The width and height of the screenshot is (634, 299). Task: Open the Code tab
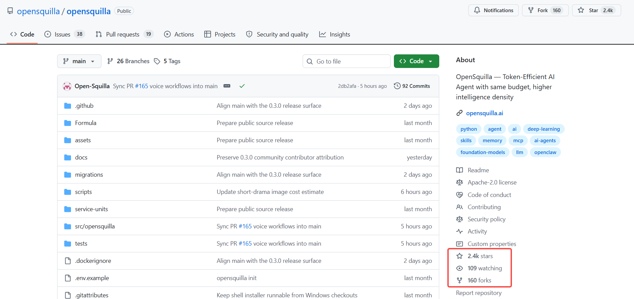[x=22, y=34]
